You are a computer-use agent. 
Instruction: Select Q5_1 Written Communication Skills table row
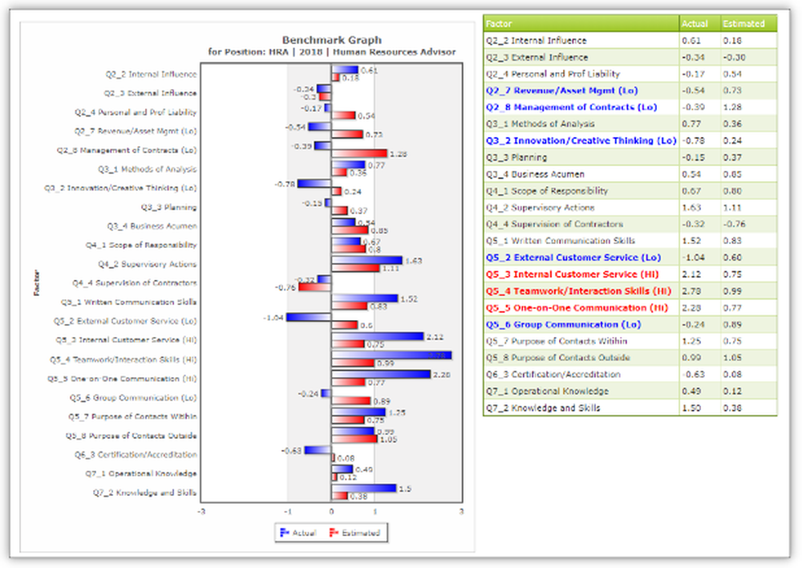click(630, 241)
